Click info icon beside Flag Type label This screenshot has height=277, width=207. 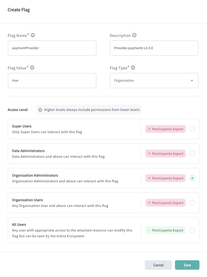pos(133,68)
